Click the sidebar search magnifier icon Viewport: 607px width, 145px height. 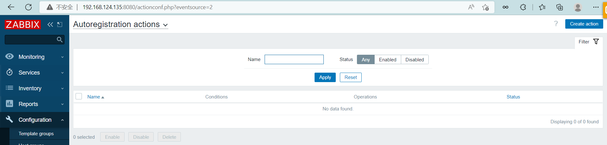pyautogui.click(x=59, y=40)
